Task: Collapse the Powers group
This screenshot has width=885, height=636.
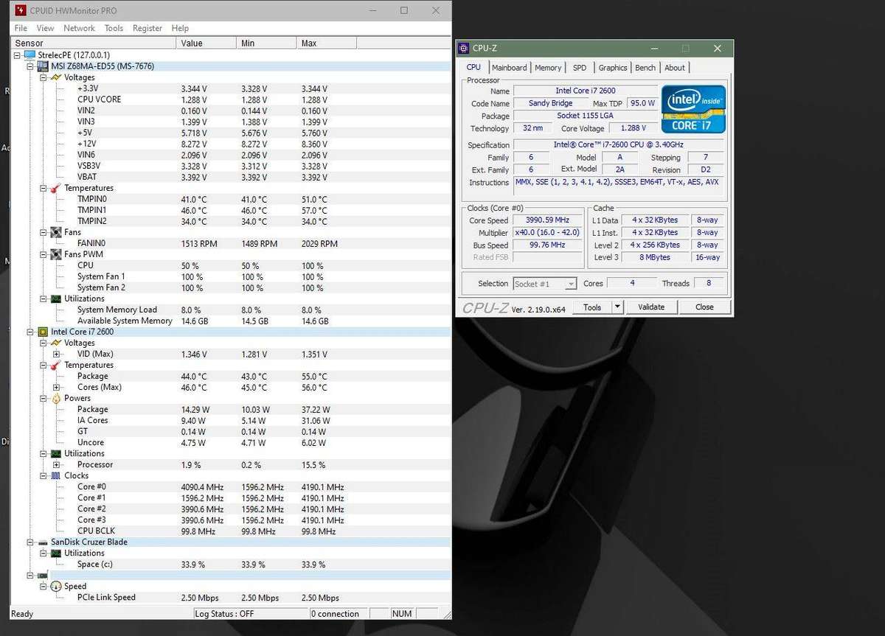Action: (44, 398)
